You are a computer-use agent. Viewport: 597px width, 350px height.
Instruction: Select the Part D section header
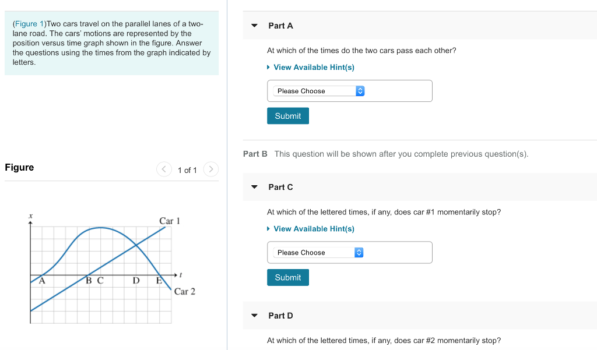tap(280, 315)
